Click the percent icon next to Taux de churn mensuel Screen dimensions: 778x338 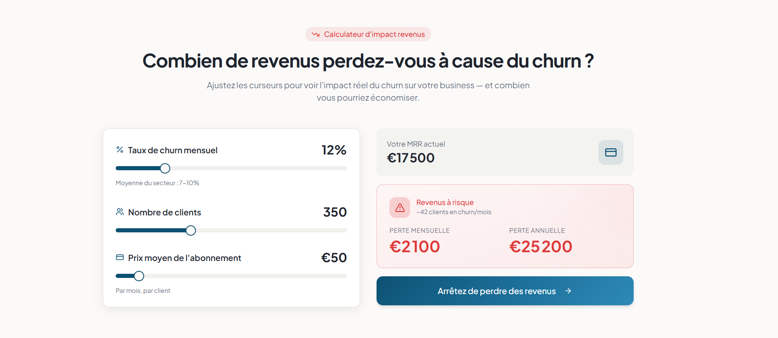[x=120, y=150]
